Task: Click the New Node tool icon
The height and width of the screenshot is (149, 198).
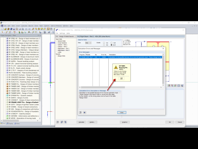Action: (x=2, y=32)
